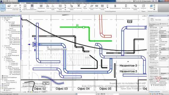Open the План этажа: 1 instance filter dropdown
This screenshot has width=169, height=95.
pos(154,24)
